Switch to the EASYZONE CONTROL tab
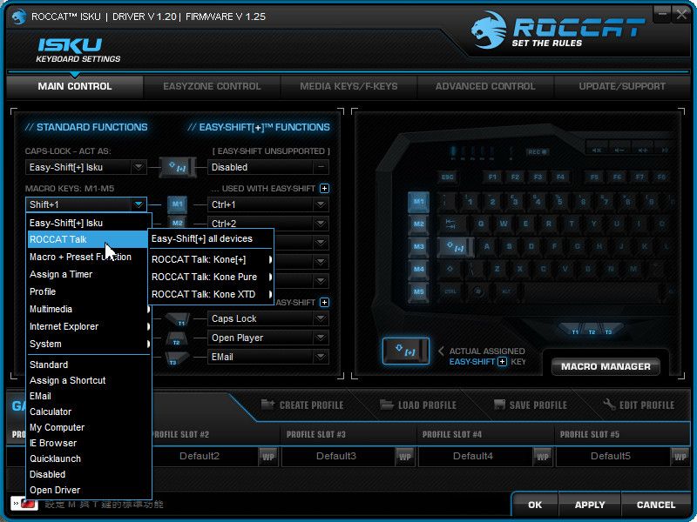This screenshot has width=697, height=522. pos(212,86)
